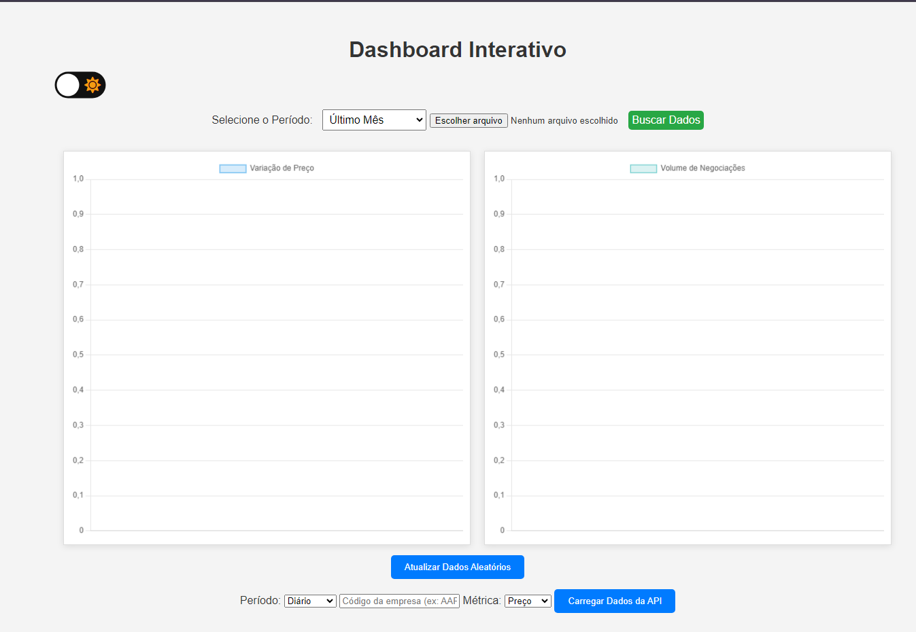Click the Variação de Preço legend swatch
This screenshot has height=632, width=916.
pyautogui.click(x=233, y=167)
